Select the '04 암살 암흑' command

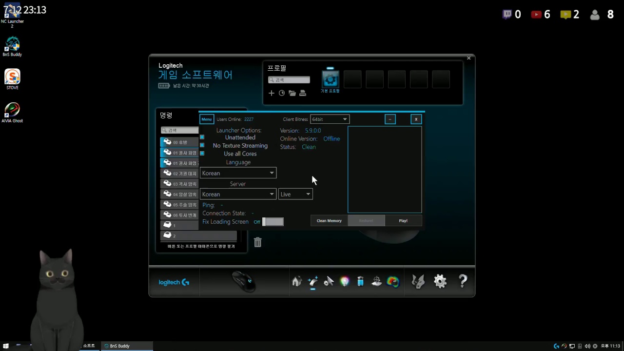179,194
